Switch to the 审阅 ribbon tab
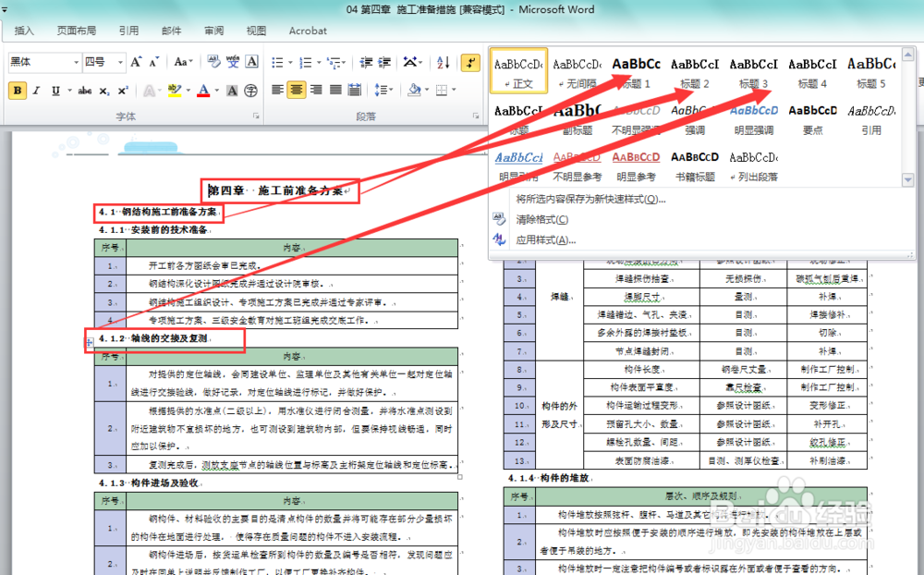The height and width of the screenshot is (575, 924). [213, 31]
